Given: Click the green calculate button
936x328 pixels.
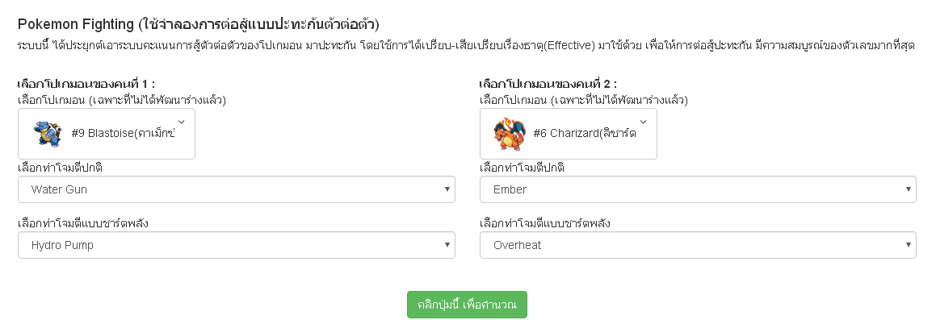Looking at the screenshot, I should click(467, 305).
